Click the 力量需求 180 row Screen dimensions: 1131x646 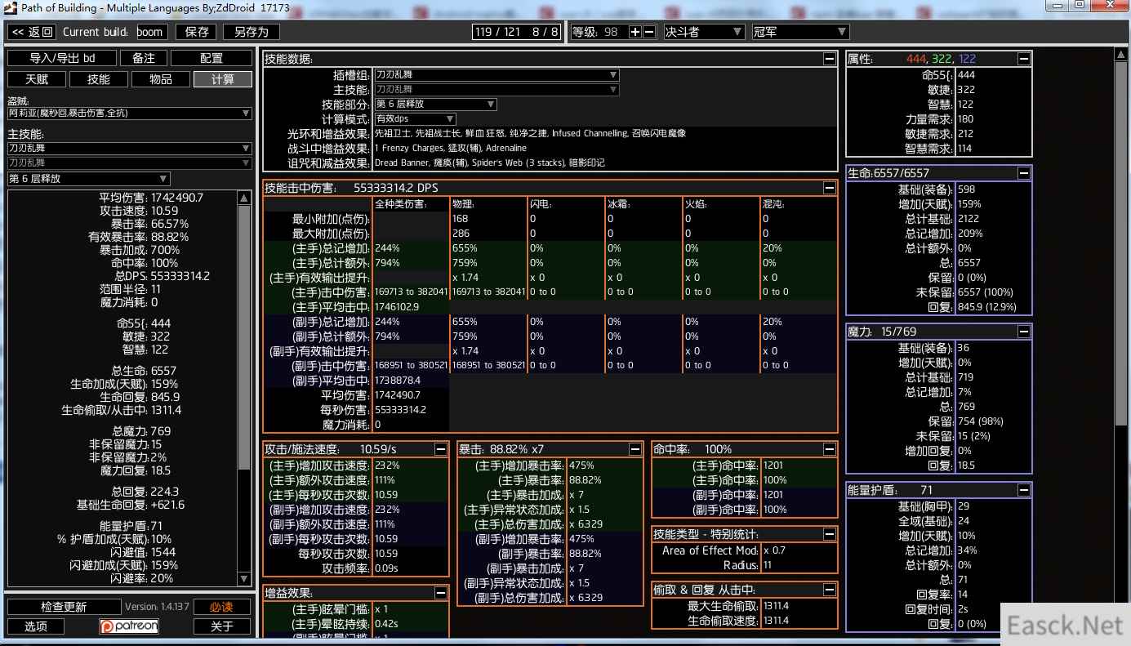[939, 118]
